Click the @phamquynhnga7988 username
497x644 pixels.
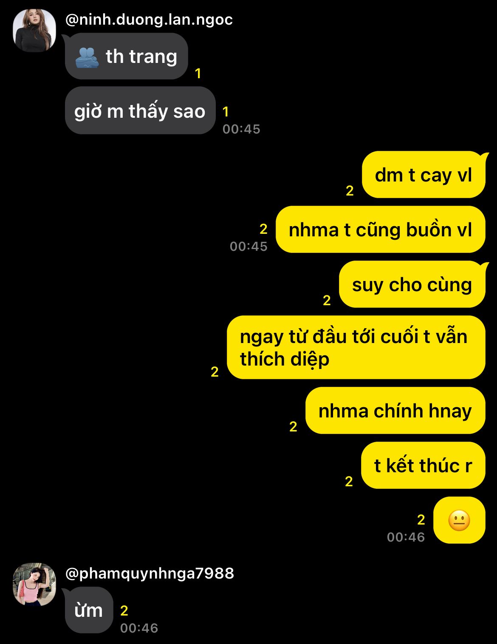tap(150, 573)
